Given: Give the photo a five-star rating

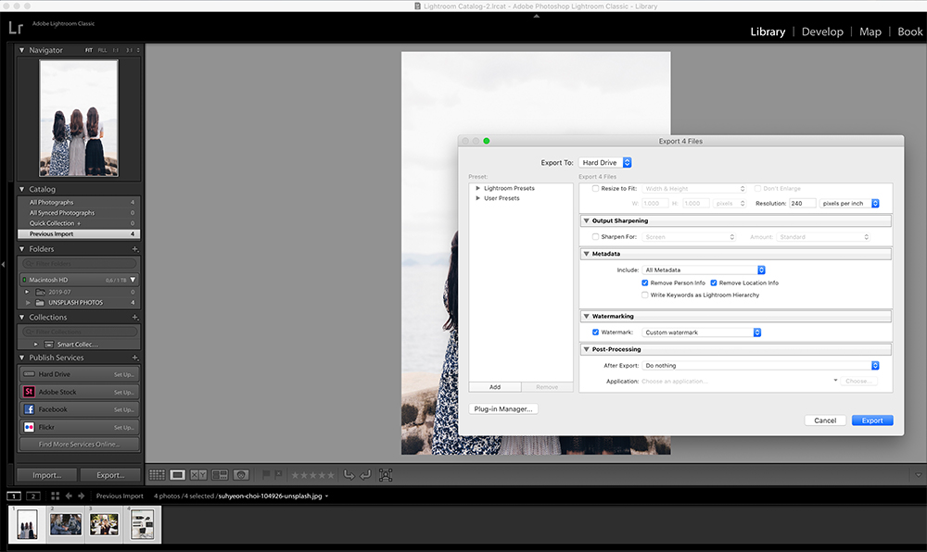Looking at the screenshot, I should [330, 474].
